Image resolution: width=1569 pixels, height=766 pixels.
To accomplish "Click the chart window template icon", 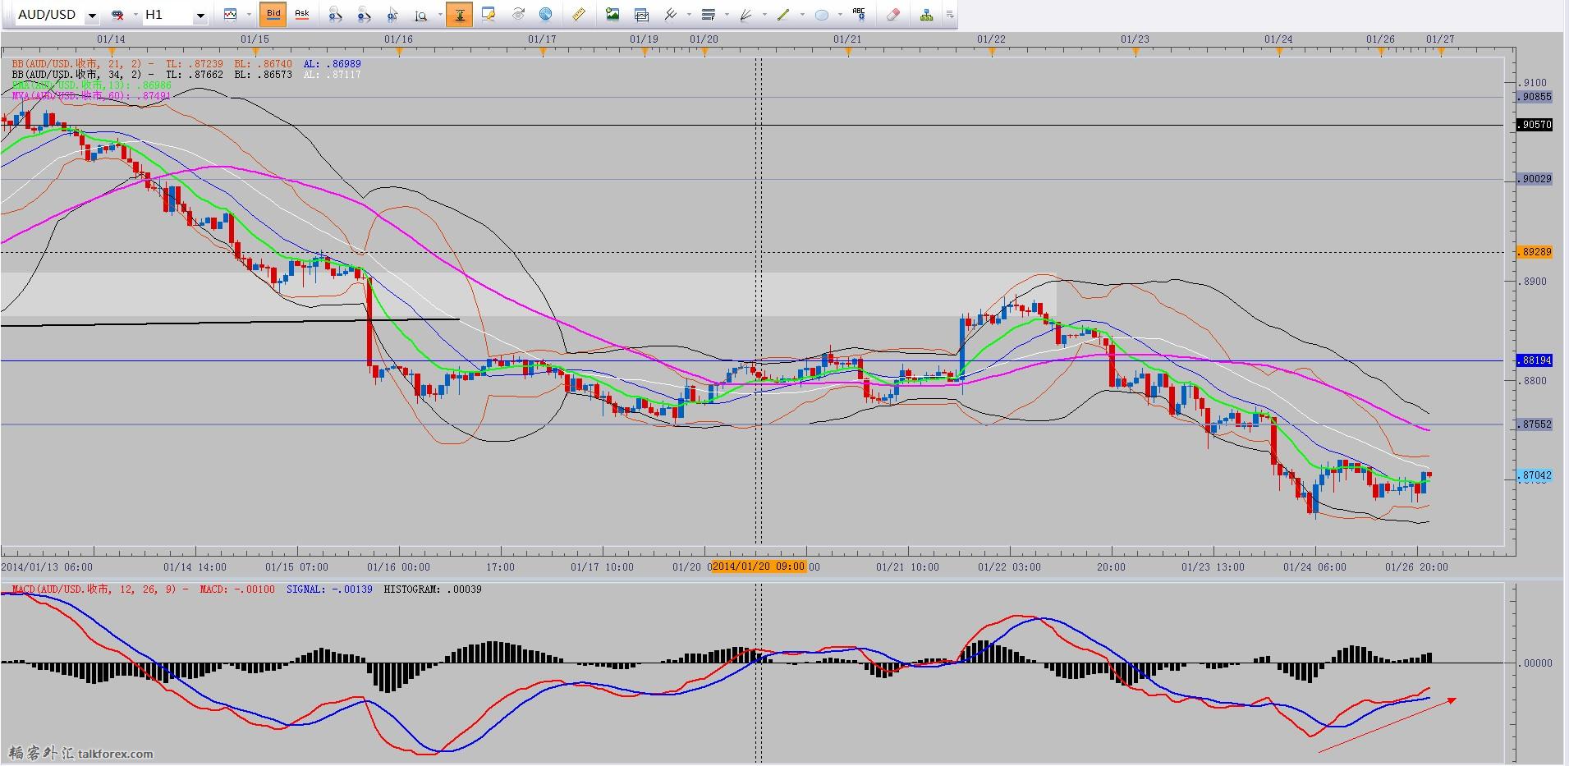I will click(x=642, y=15).
